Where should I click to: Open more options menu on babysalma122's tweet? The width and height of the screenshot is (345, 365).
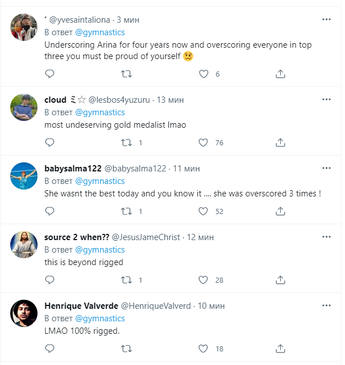coord(326,168)
